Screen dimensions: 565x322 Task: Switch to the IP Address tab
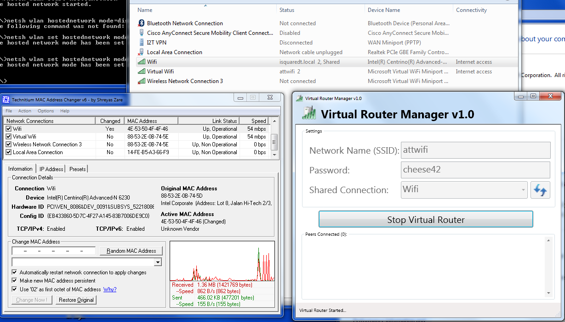51,169
